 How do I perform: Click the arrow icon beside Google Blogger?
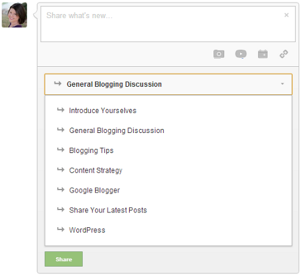(61, 189)
